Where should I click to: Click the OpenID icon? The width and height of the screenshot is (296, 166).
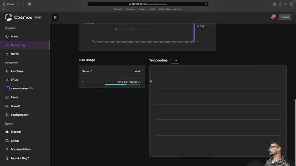click(x=7, y=106)
